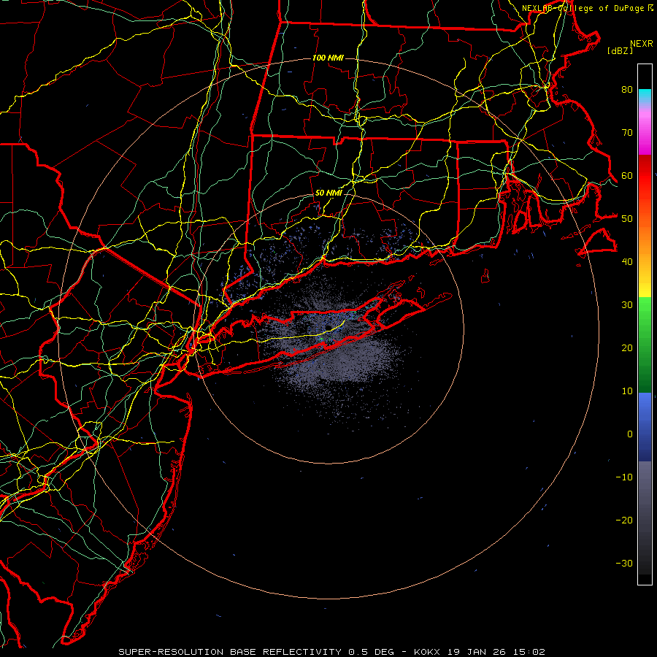Select the 50 value on the dBZ scale

click(x=627, y=219)
